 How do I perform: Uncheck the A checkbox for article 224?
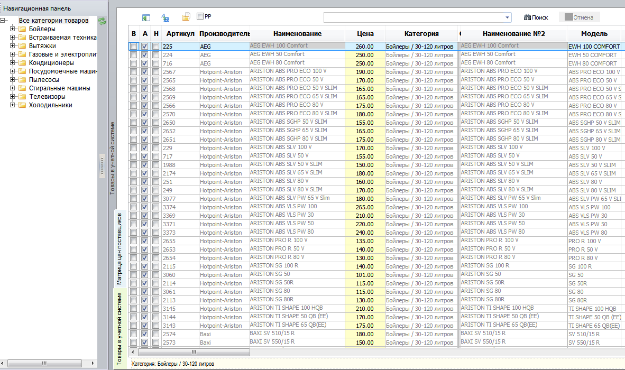pyautogui.click(x=145, y=55)
